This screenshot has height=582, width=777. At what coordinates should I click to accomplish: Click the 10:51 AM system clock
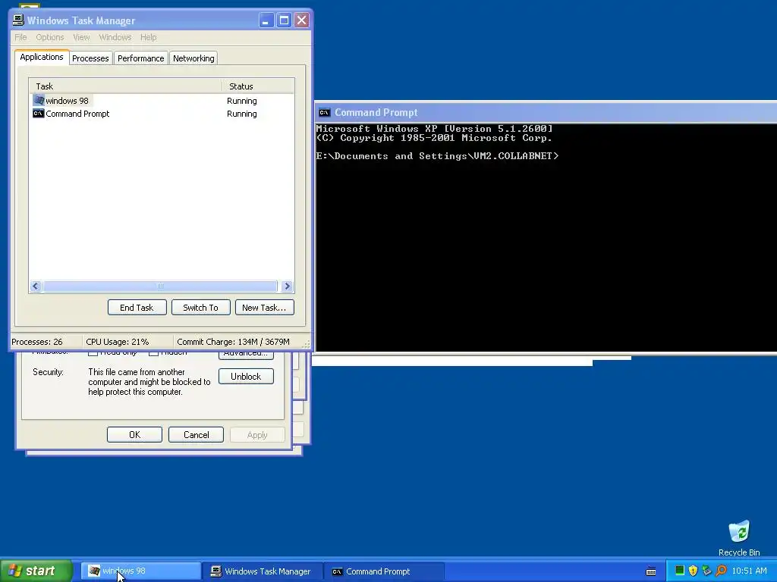pos(749,571)
